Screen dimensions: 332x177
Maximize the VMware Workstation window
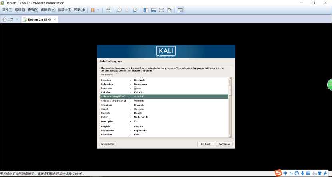[313, 3]
